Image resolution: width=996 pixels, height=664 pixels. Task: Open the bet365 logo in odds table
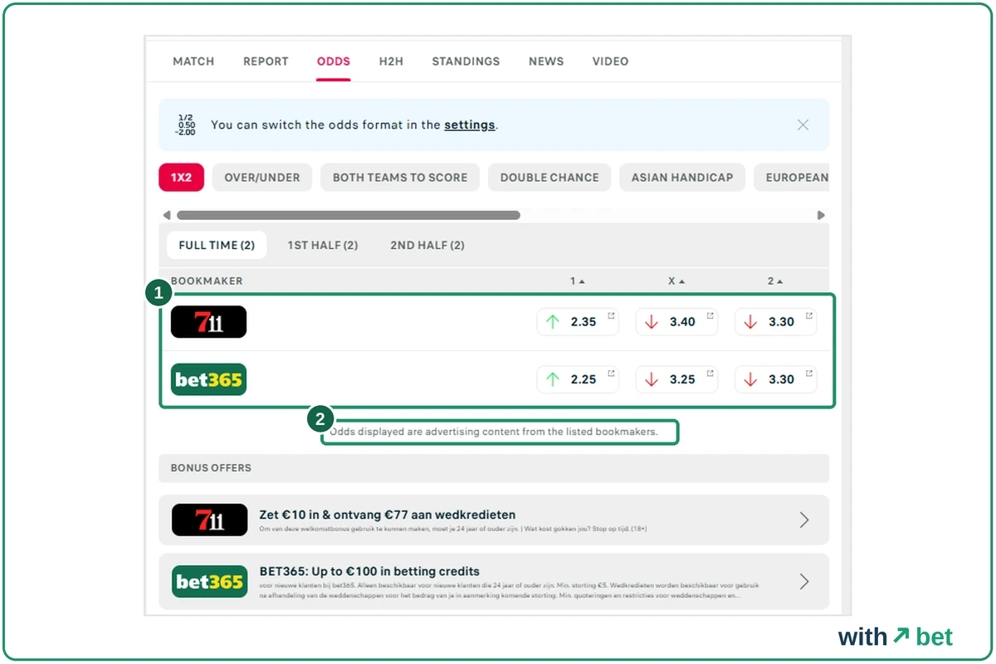(x=208, y=379)
